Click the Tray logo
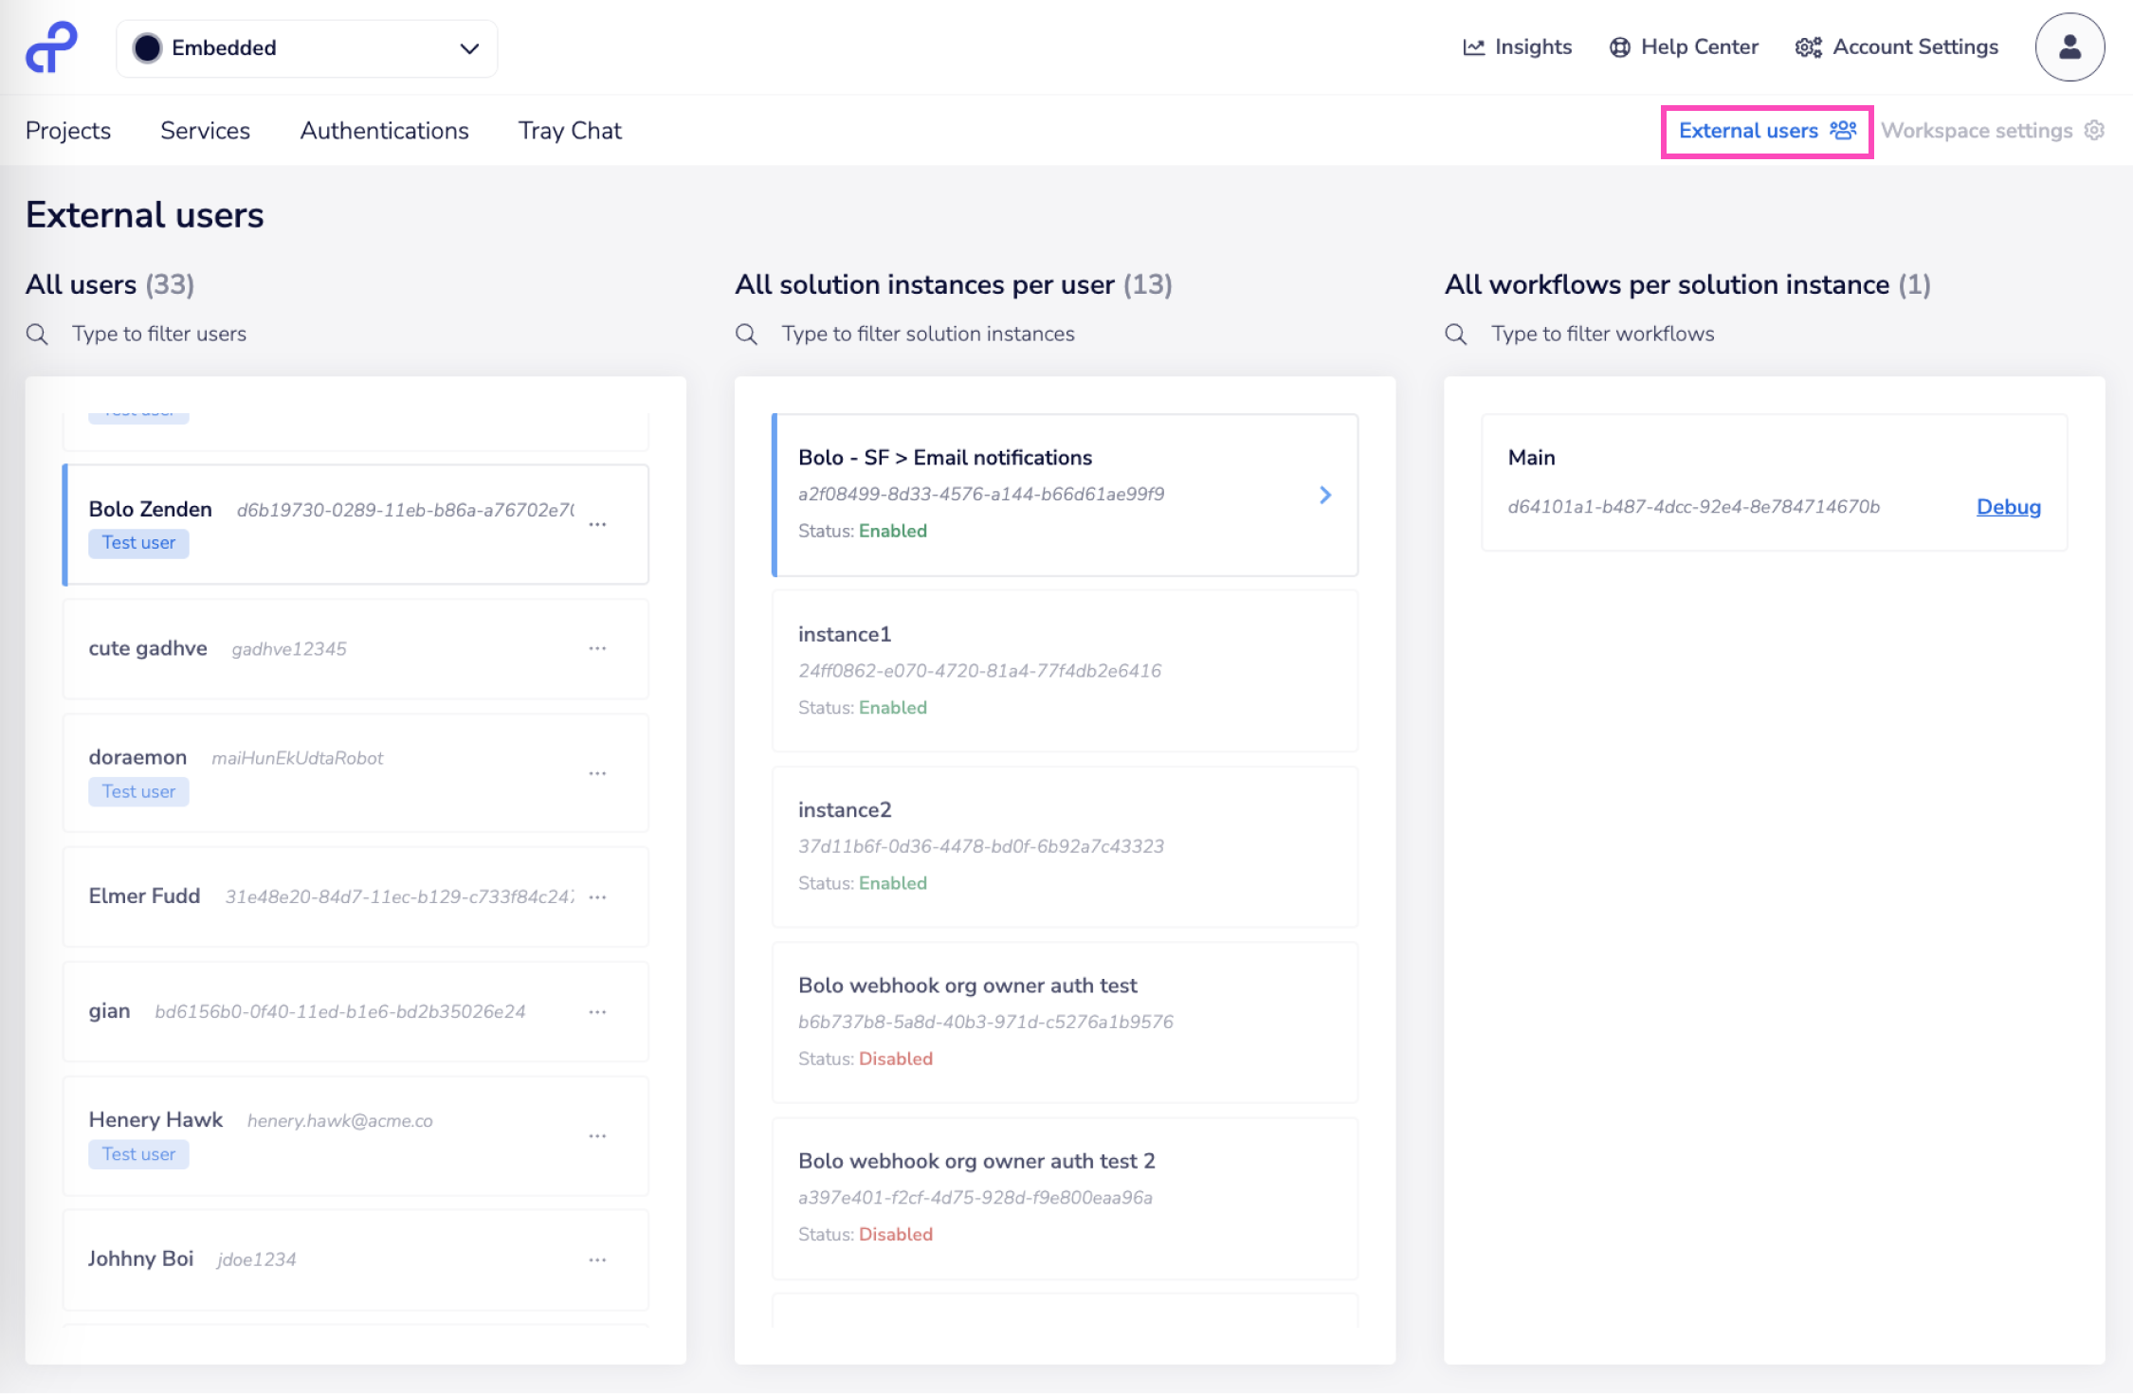The image size is (2133, 1394). [52, 46]
